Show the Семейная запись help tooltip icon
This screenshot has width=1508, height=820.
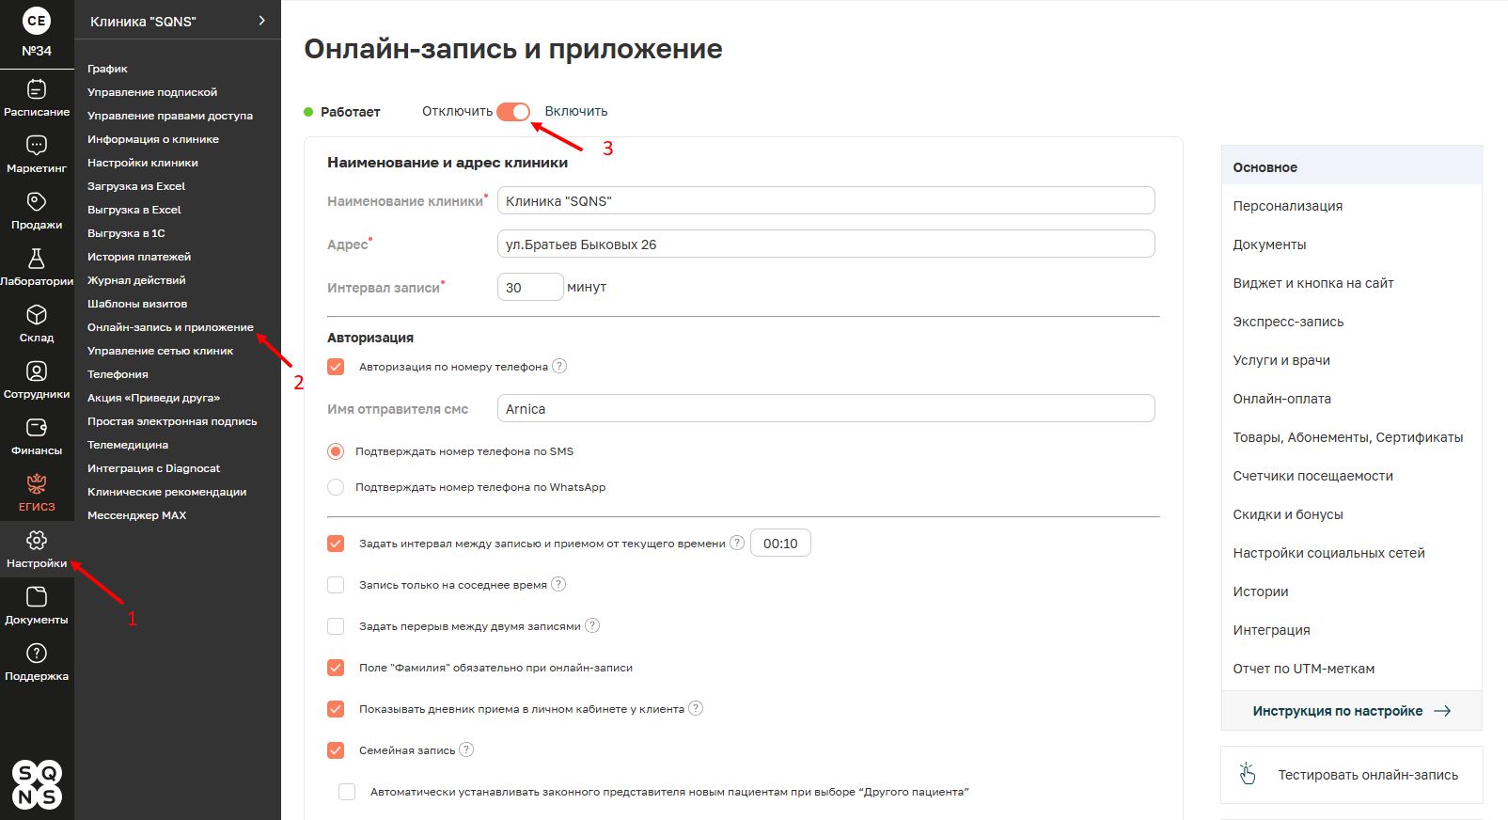(x=466, y=749)
